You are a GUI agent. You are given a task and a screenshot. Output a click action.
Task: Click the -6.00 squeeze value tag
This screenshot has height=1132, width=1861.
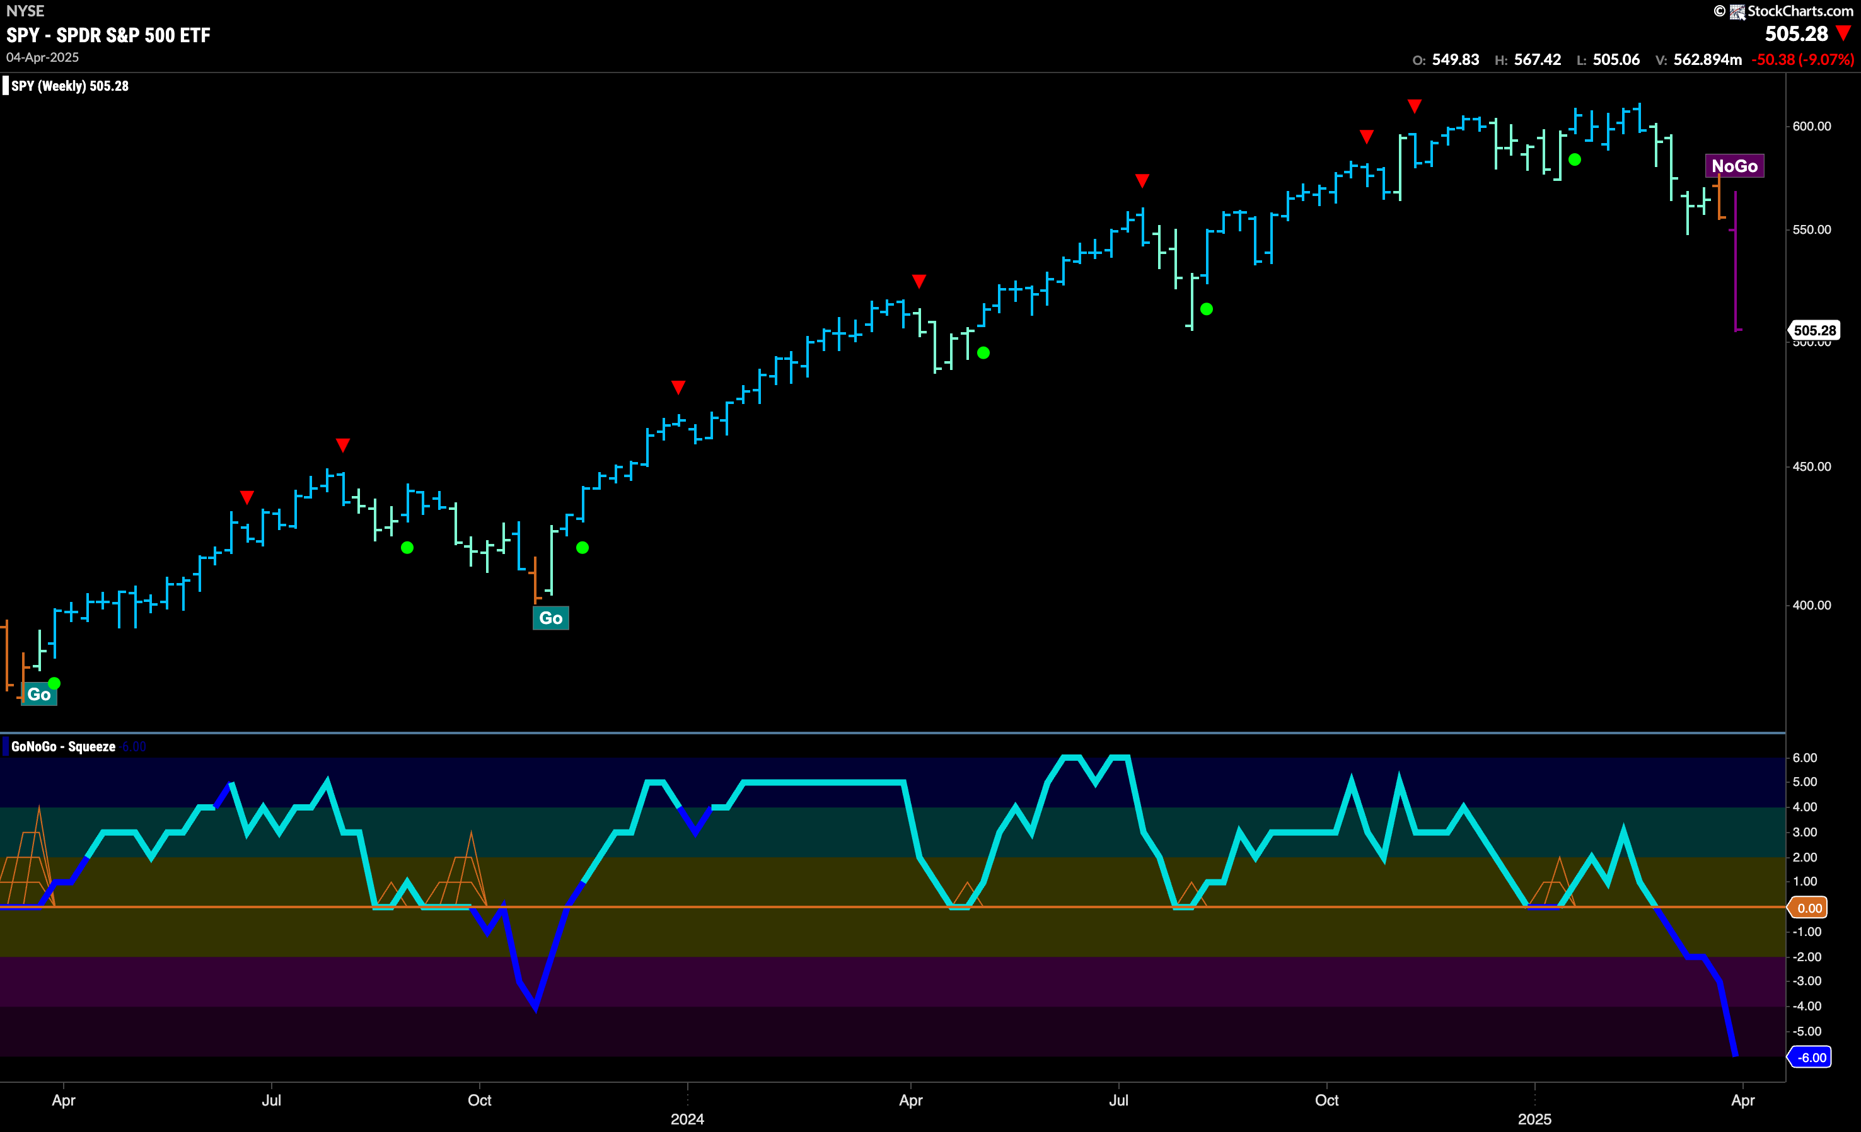tap(1810, 1057)
